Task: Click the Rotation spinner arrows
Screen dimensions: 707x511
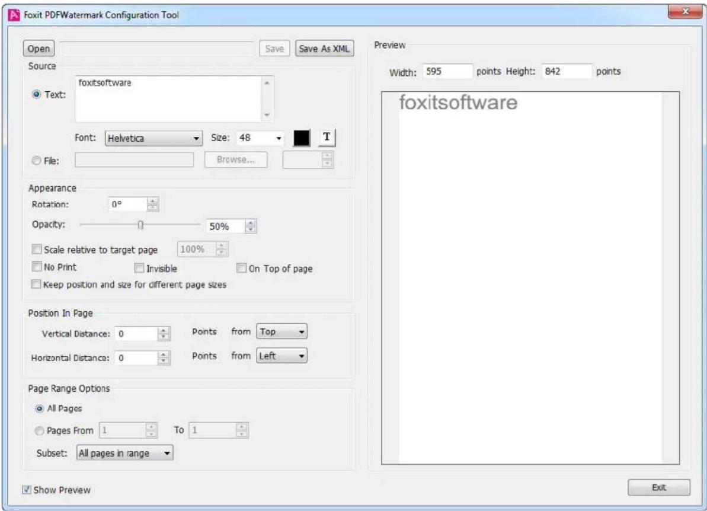Action: click(x=153, y=205)
